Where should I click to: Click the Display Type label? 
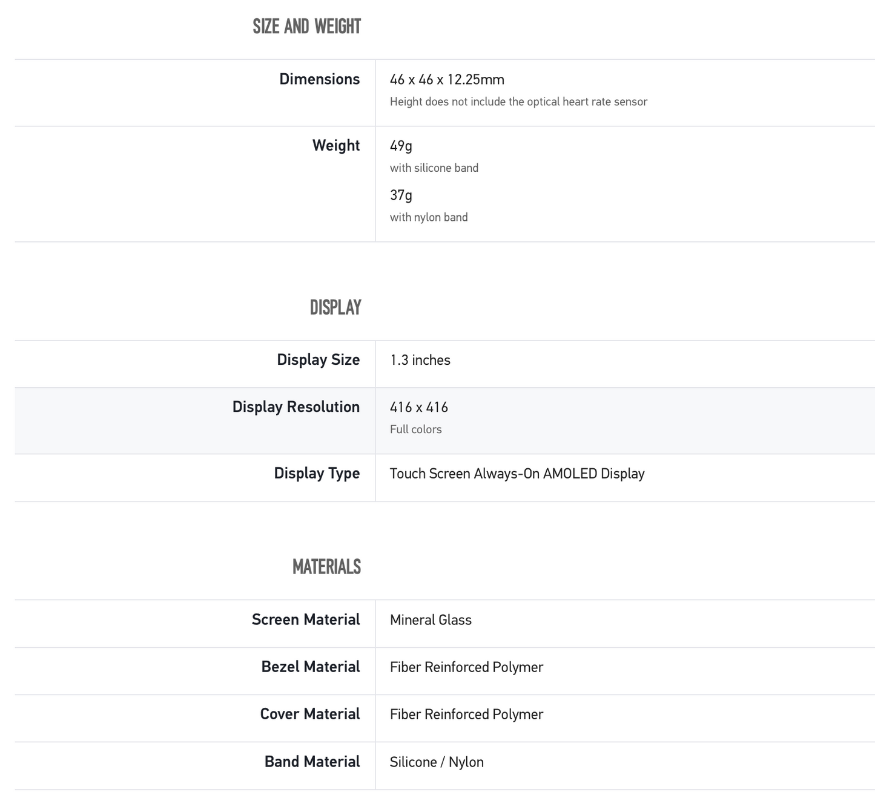(317, 473)
